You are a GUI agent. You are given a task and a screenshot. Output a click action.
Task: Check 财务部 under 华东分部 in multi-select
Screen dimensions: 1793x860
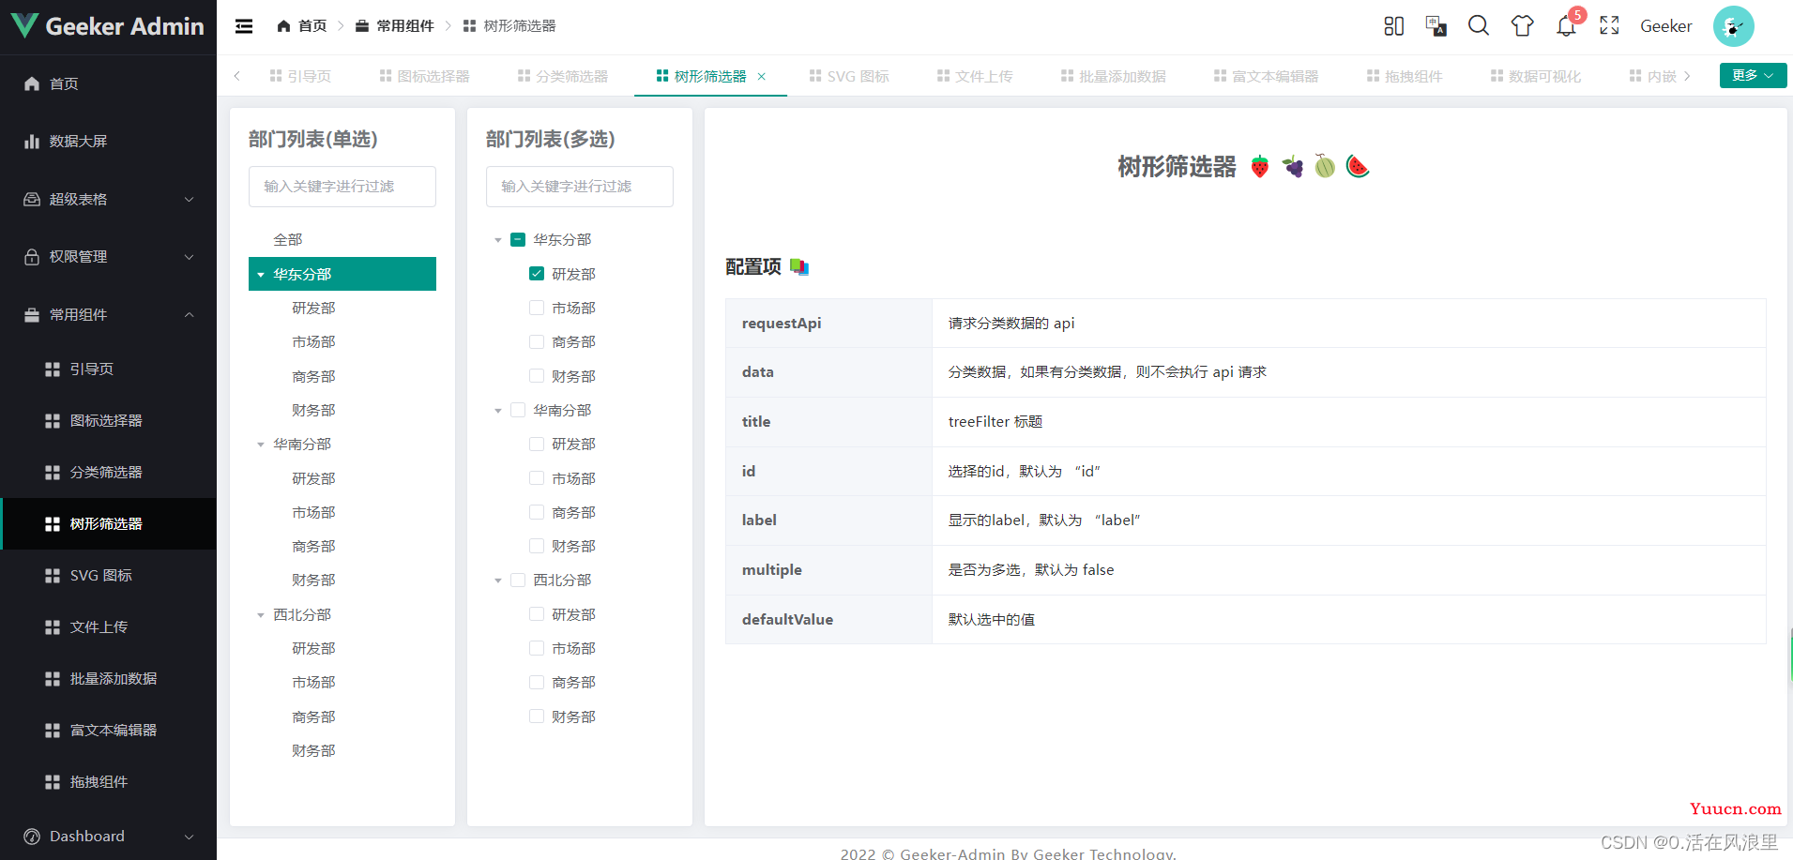(537, 376)
